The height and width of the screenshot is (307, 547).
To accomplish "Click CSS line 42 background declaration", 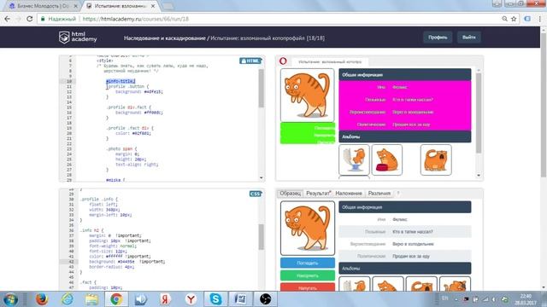I will pyautogui.click(x=127, y=262).
